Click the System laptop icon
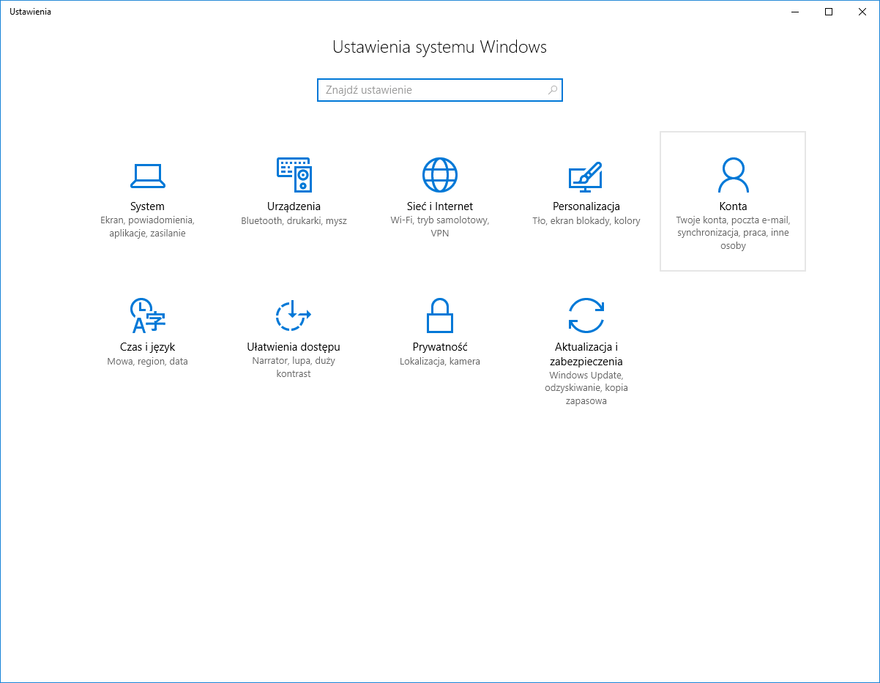 pyautogui.click(x=147, y=175)
